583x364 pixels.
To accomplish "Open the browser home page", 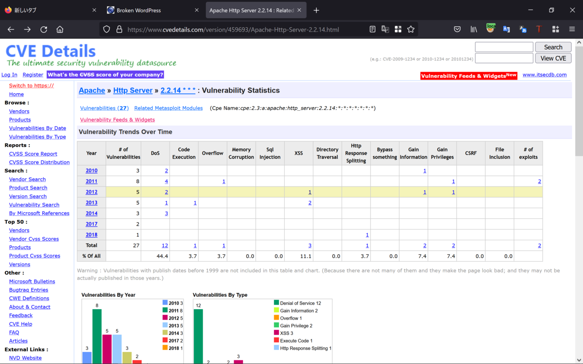I will click(x=60, y=29).
